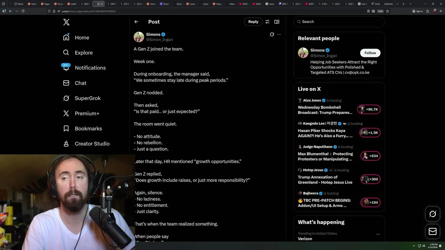Open Verizon trend more options menu

(x=378, y=234)
